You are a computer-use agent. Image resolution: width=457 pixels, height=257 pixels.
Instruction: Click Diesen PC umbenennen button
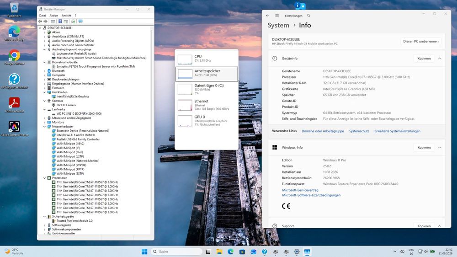(421, 42)
